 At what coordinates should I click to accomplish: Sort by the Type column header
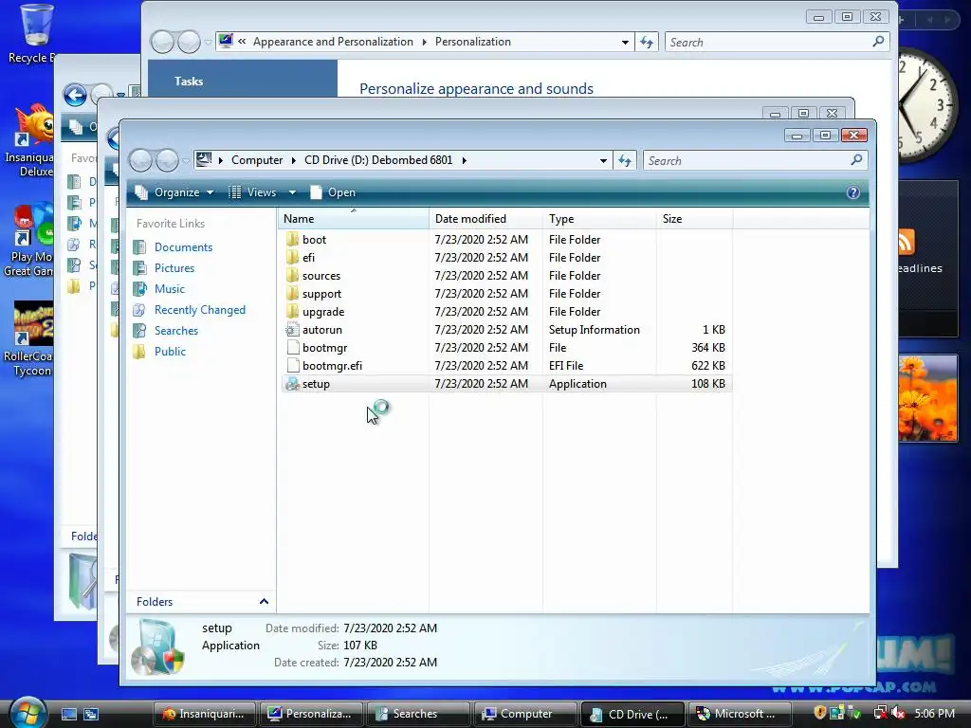599,219
